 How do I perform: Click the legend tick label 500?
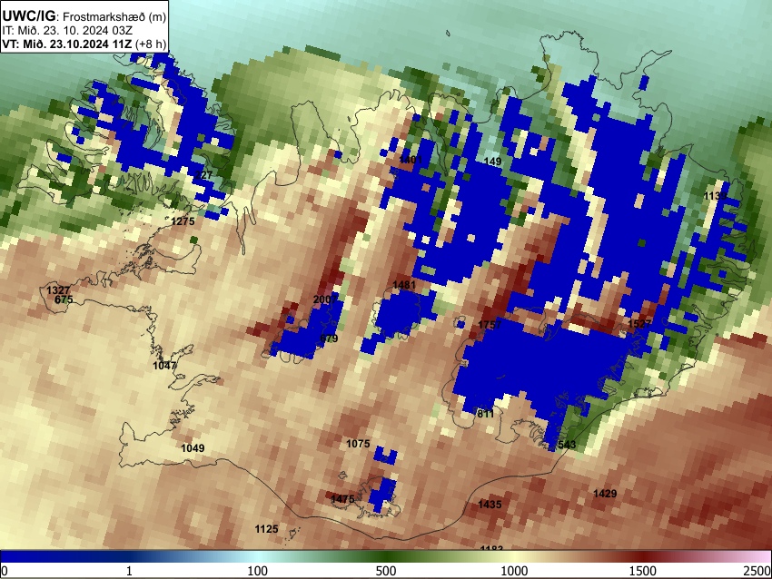tap(386, 571)
